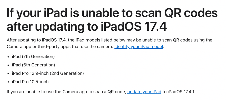The width and height of the screenshot is (226, 100).
Task: Open the "Identify your iPad model" link
Action: click(139, 47)
